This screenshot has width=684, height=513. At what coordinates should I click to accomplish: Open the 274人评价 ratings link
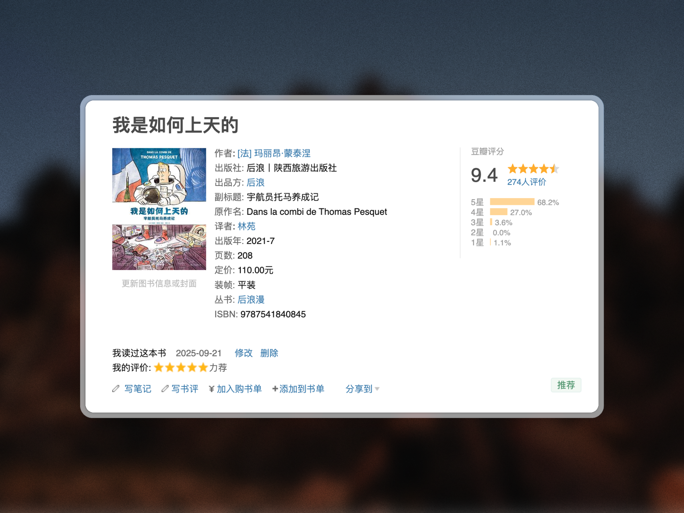526,182
